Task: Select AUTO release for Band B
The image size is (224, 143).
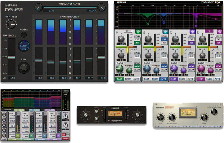Action: (163, 79)
